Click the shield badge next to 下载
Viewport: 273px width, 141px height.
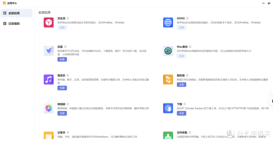click(x=185, y=104)
